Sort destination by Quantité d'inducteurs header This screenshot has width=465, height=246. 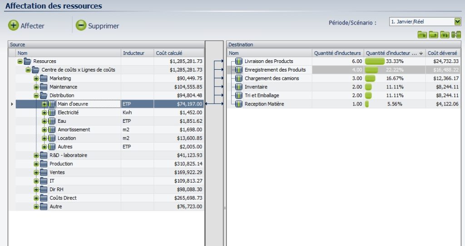point(338,53)
